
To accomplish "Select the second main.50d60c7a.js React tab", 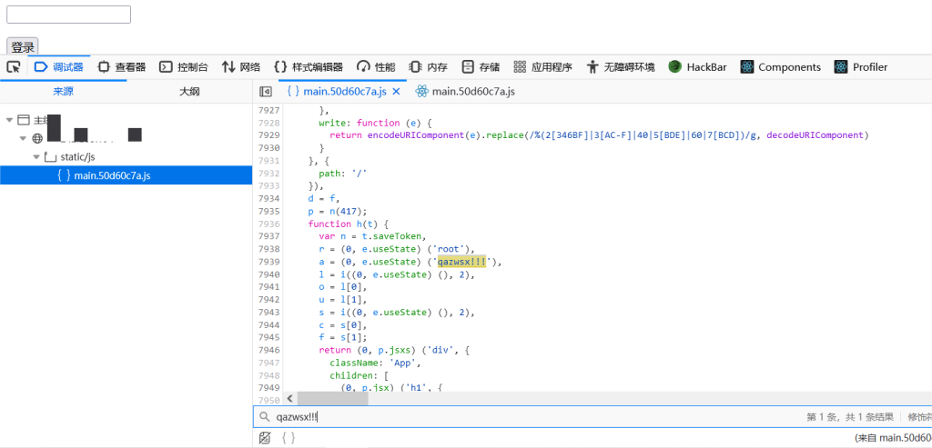I will coord(465,92).
